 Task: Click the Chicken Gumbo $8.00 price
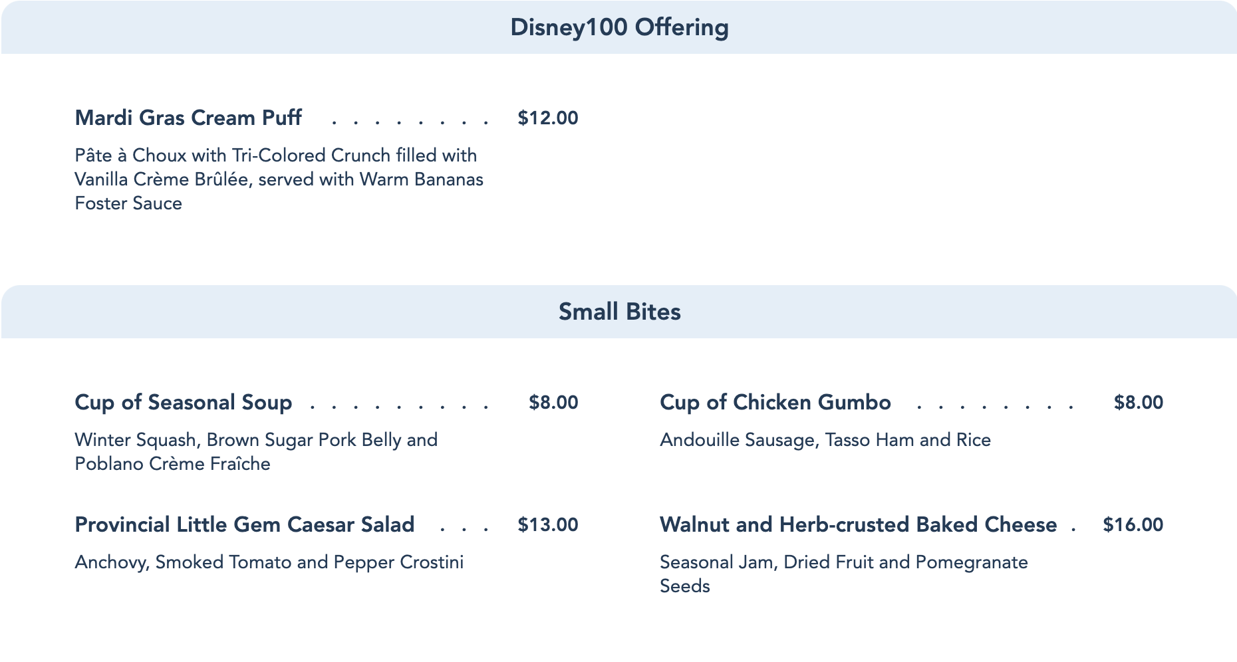[1138, 403]
